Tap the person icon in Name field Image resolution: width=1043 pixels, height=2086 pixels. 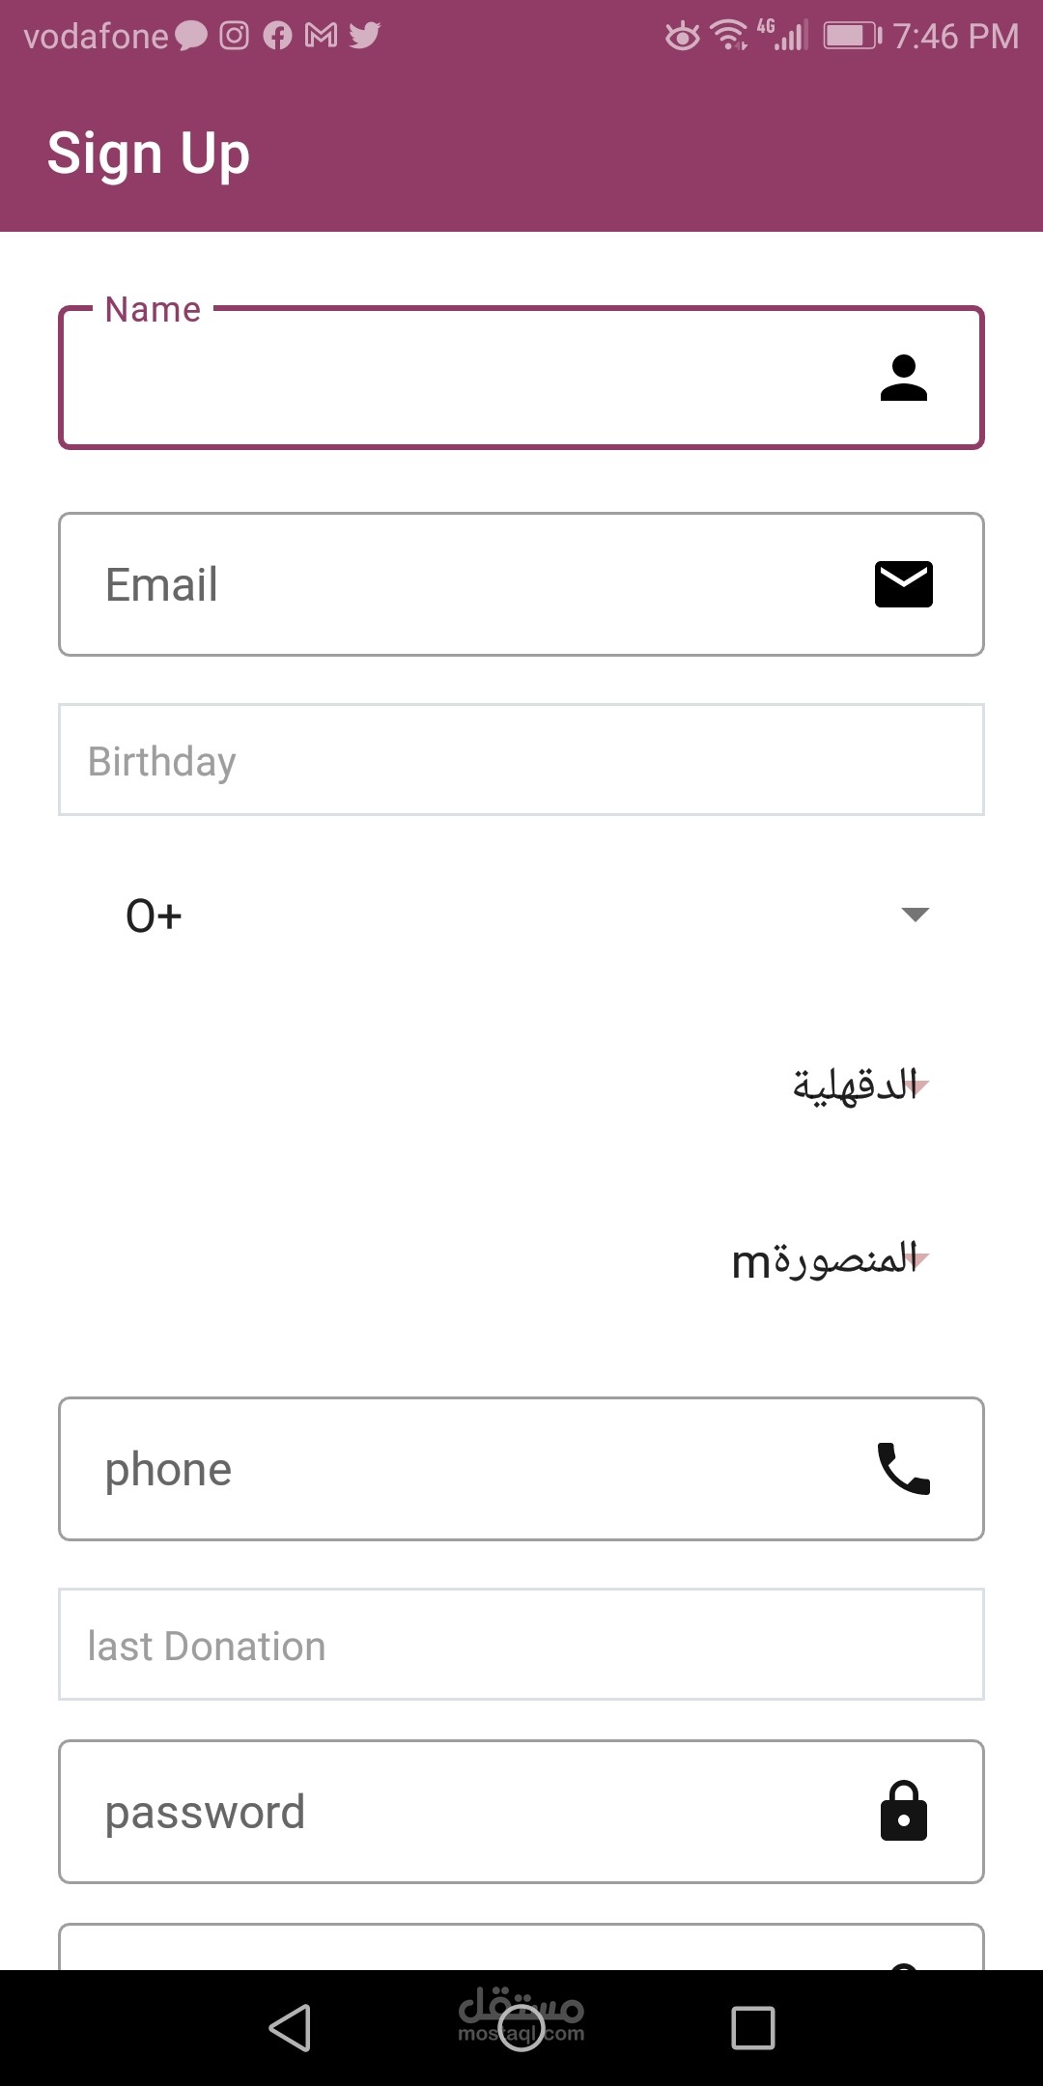[903, 378]
